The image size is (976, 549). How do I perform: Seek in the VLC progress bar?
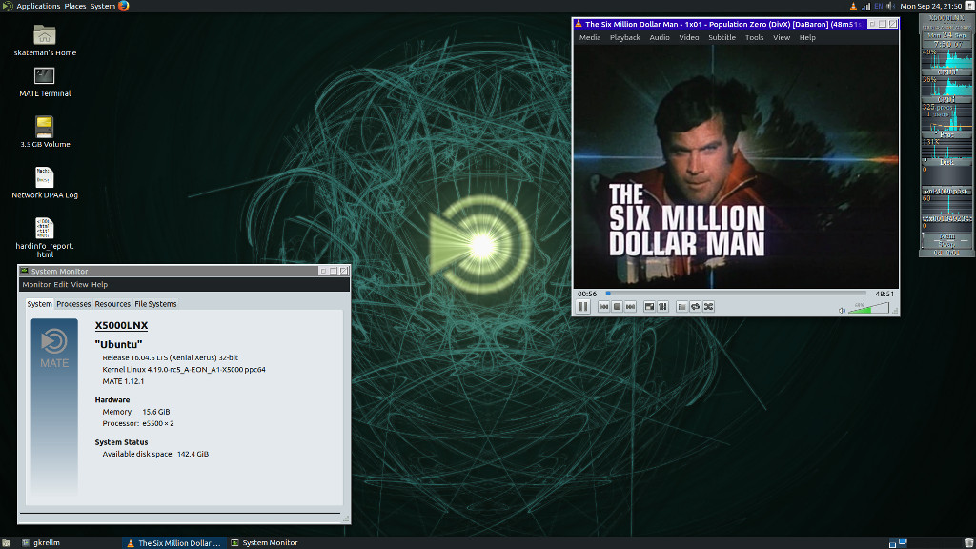tap(736, 294)
